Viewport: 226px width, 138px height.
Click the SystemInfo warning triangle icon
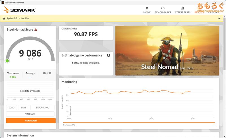pyautogui.click(x=4, y=18)
